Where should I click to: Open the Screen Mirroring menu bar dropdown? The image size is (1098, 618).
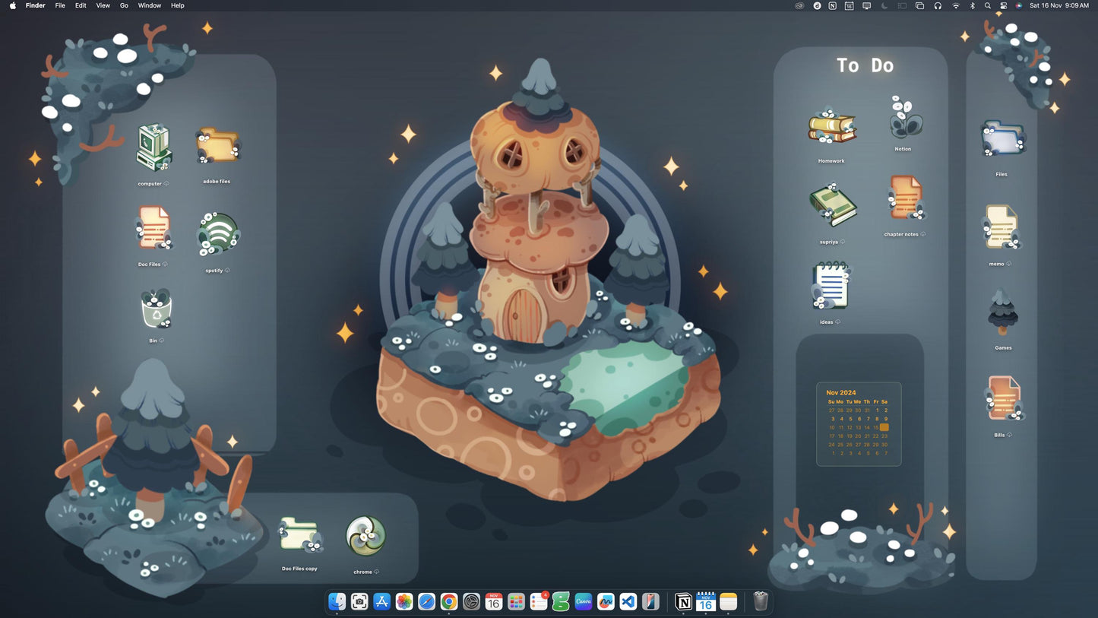click(866, 5)
